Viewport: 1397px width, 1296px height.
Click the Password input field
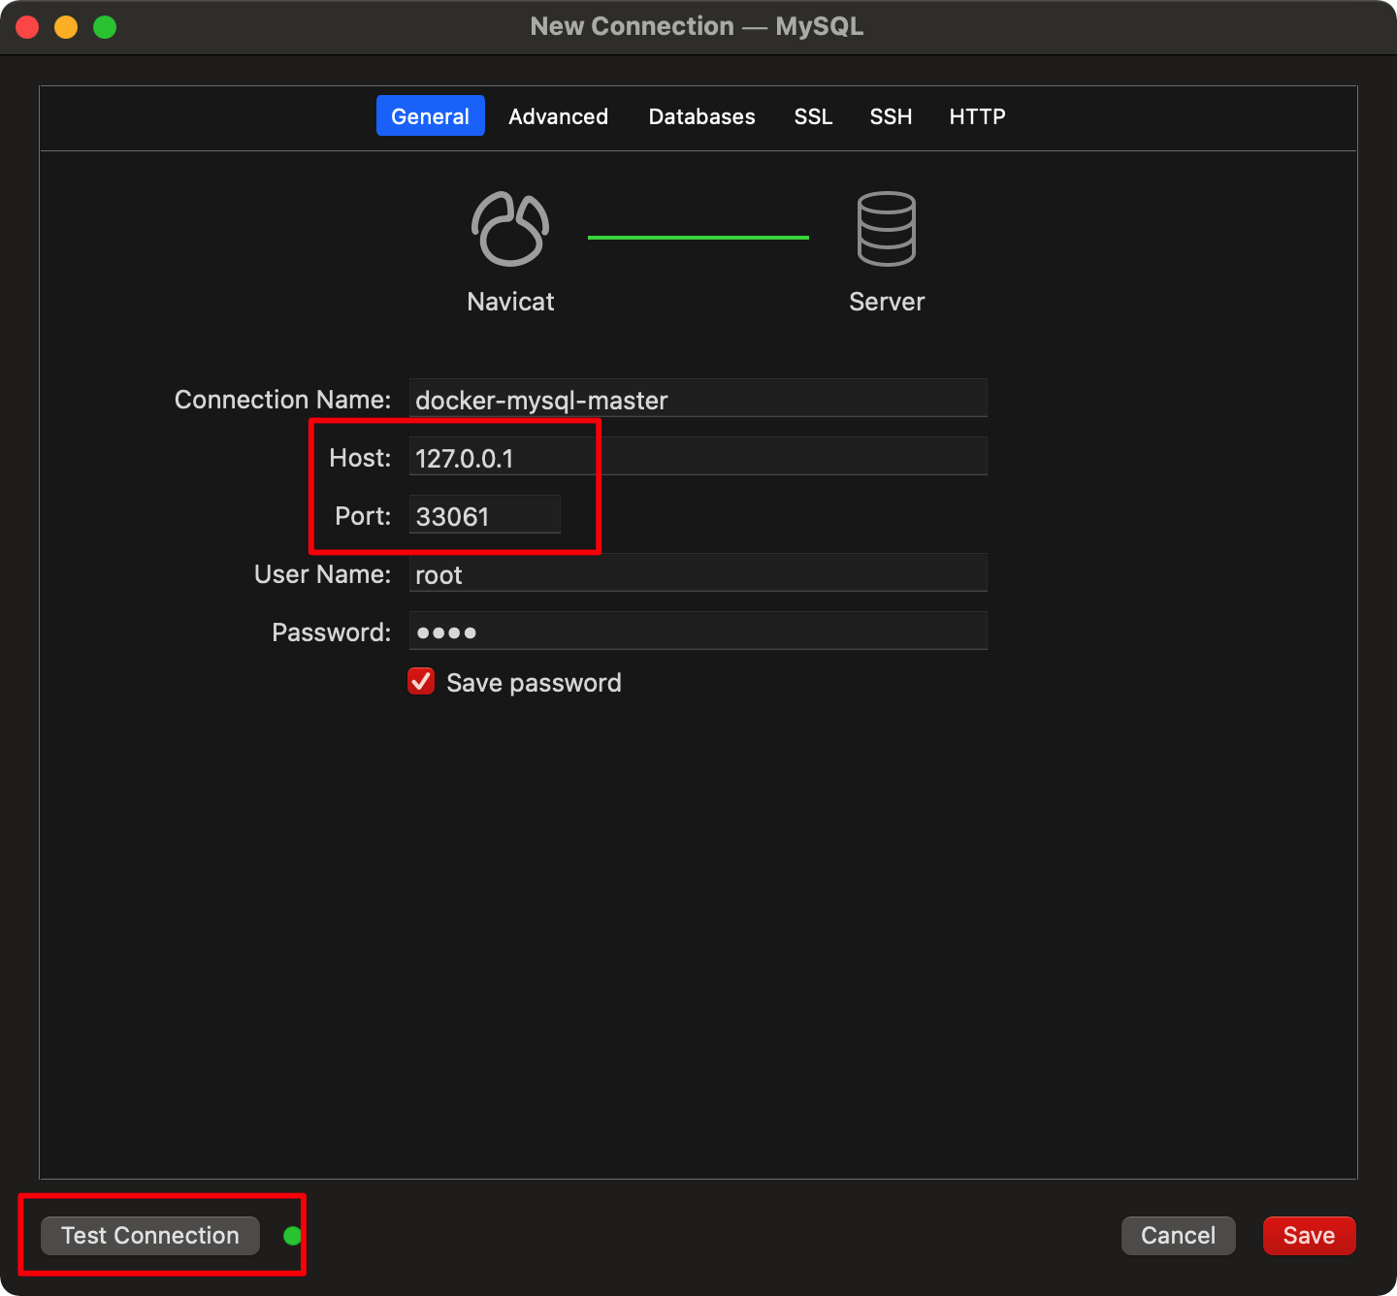[x=698, y=632]
